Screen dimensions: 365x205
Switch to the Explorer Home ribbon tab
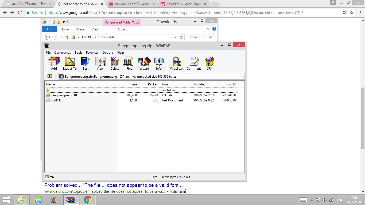pos(65,29)
